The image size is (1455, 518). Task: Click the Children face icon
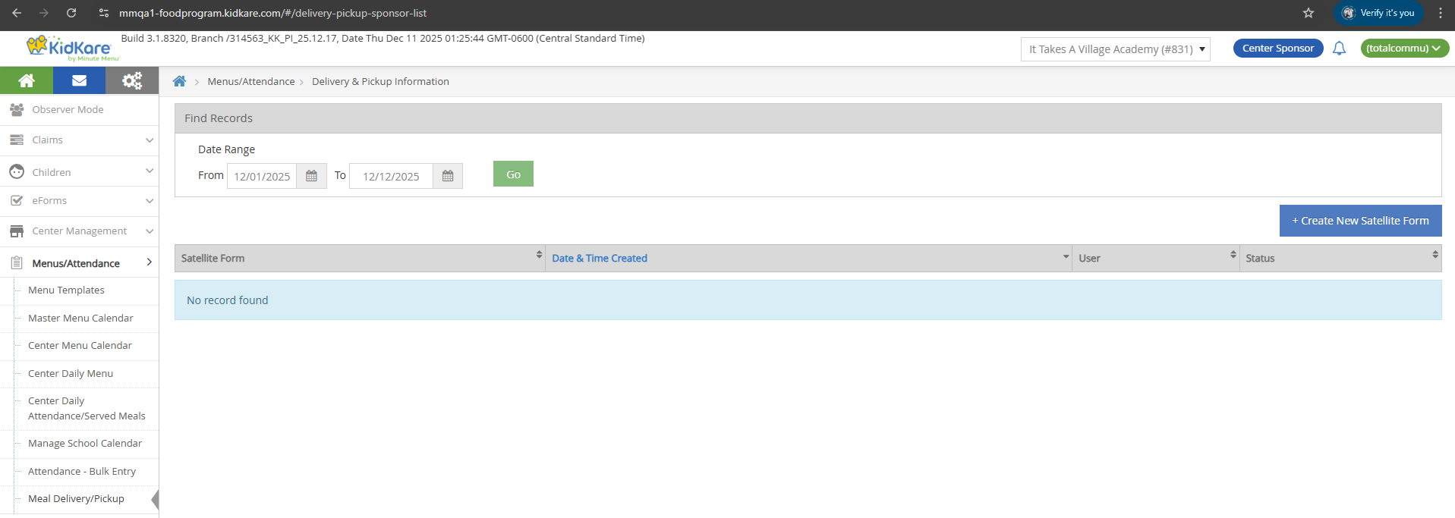[17, 172]
